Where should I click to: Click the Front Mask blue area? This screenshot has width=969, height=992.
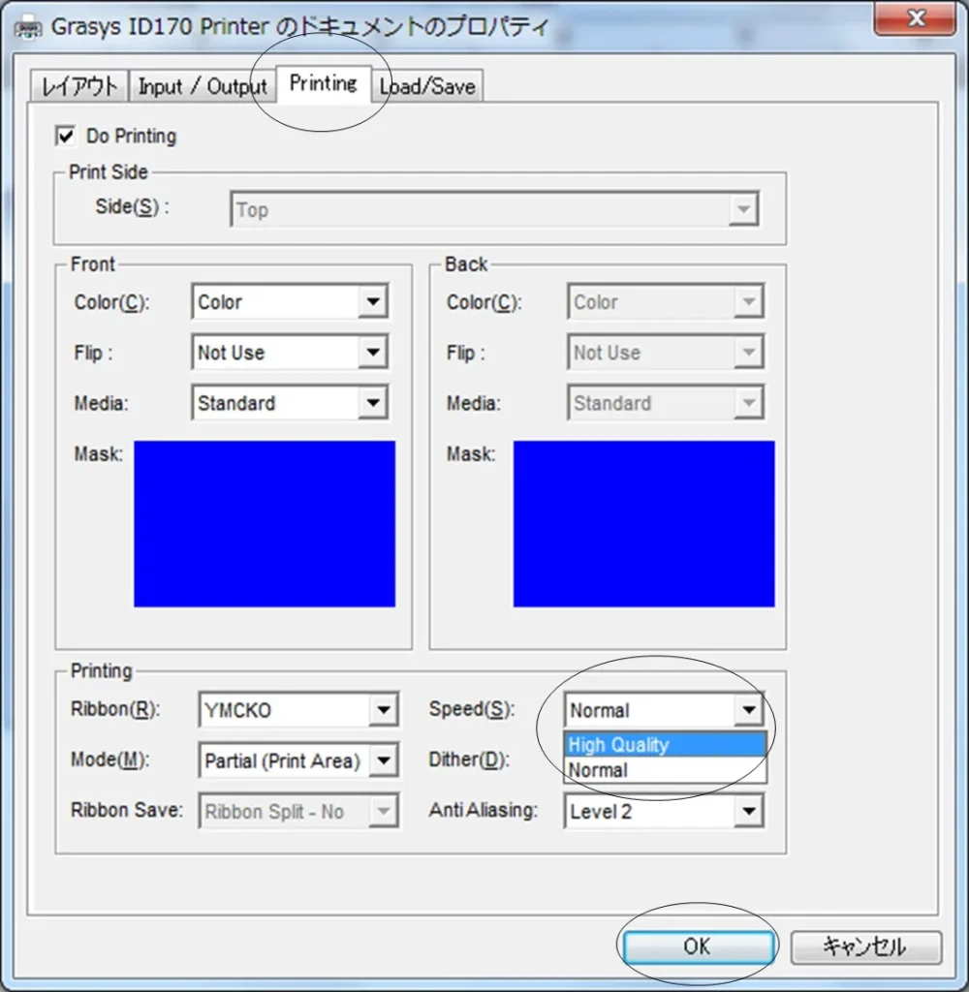tap(265, 524)
